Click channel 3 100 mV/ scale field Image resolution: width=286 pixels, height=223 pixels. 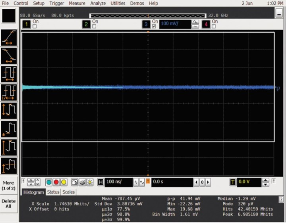(x=175, y=24)
